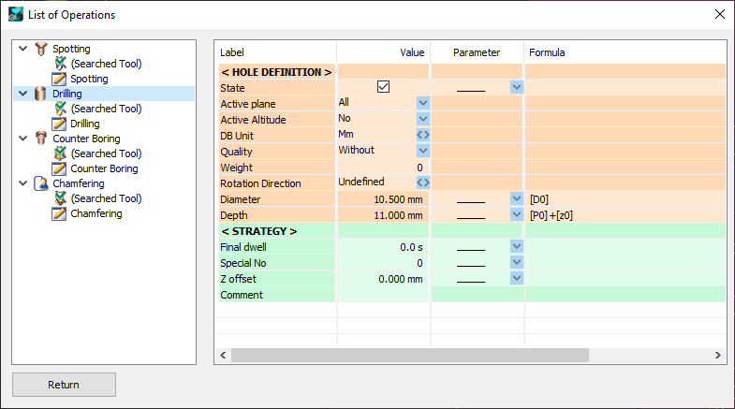Screen dimensions: 735x409
Task: Click the Counter Boring parameters notepad icon
Action: click(x=60, y=168)
